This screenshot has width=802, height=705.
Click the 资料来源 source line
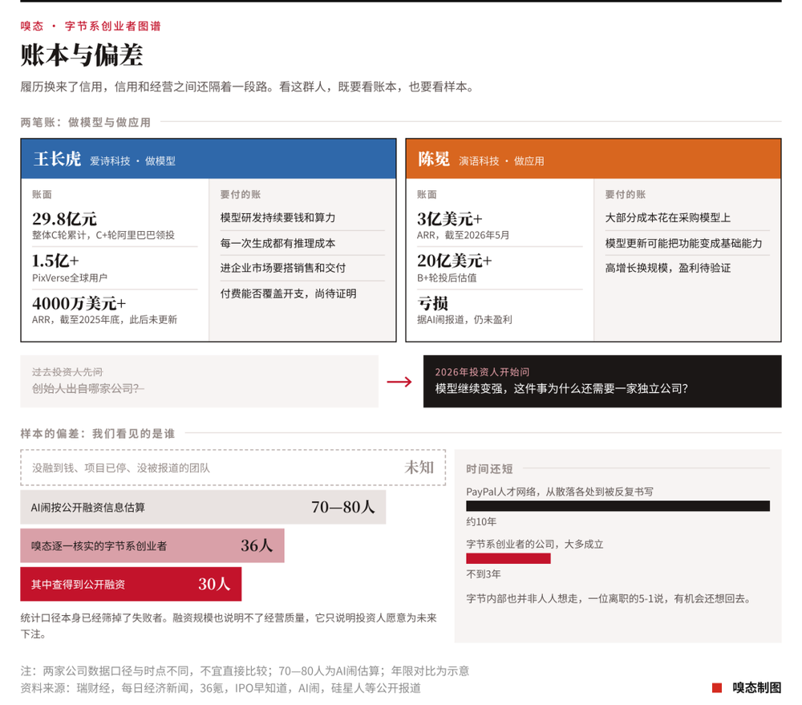coord(221,688)
